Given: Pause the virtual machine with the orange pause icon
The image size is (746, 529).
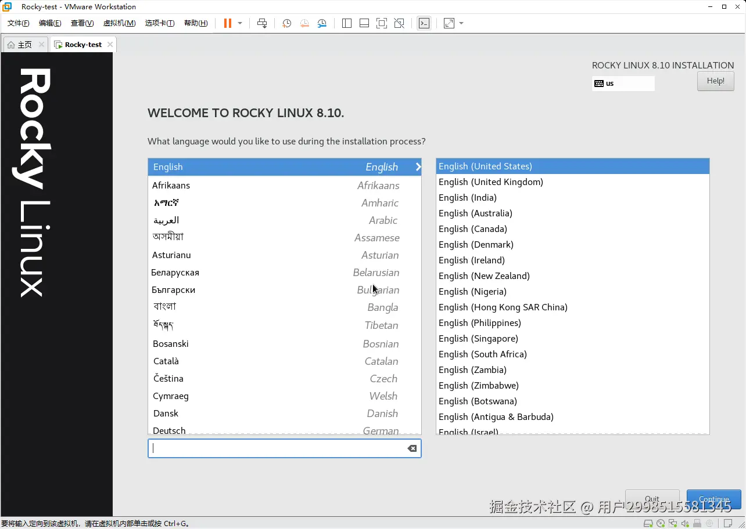Looking at the screenshot, I should tap(227, 23).
